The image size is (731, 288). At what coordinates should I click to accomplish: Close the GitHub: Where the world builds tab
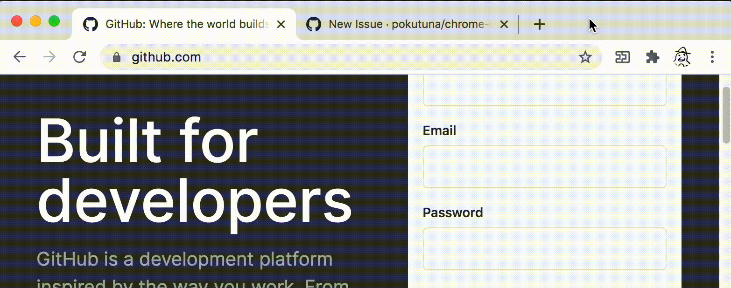tap(281, 25)
